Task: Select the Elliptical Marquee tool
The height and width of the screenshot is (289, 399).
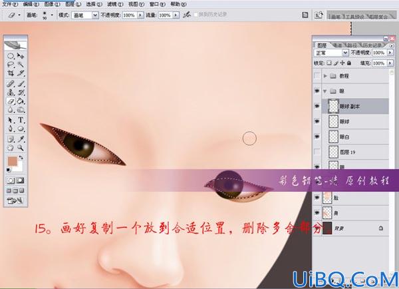Action: (x=11, y=56)
